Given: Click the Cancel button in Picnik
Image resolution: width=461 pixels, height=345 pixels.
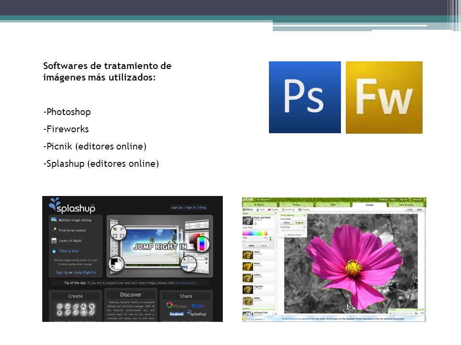Looking at the screenshot, I should coord(264,245).
